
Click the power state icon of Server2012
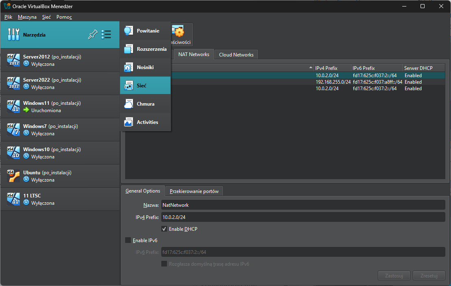(26, 63)
